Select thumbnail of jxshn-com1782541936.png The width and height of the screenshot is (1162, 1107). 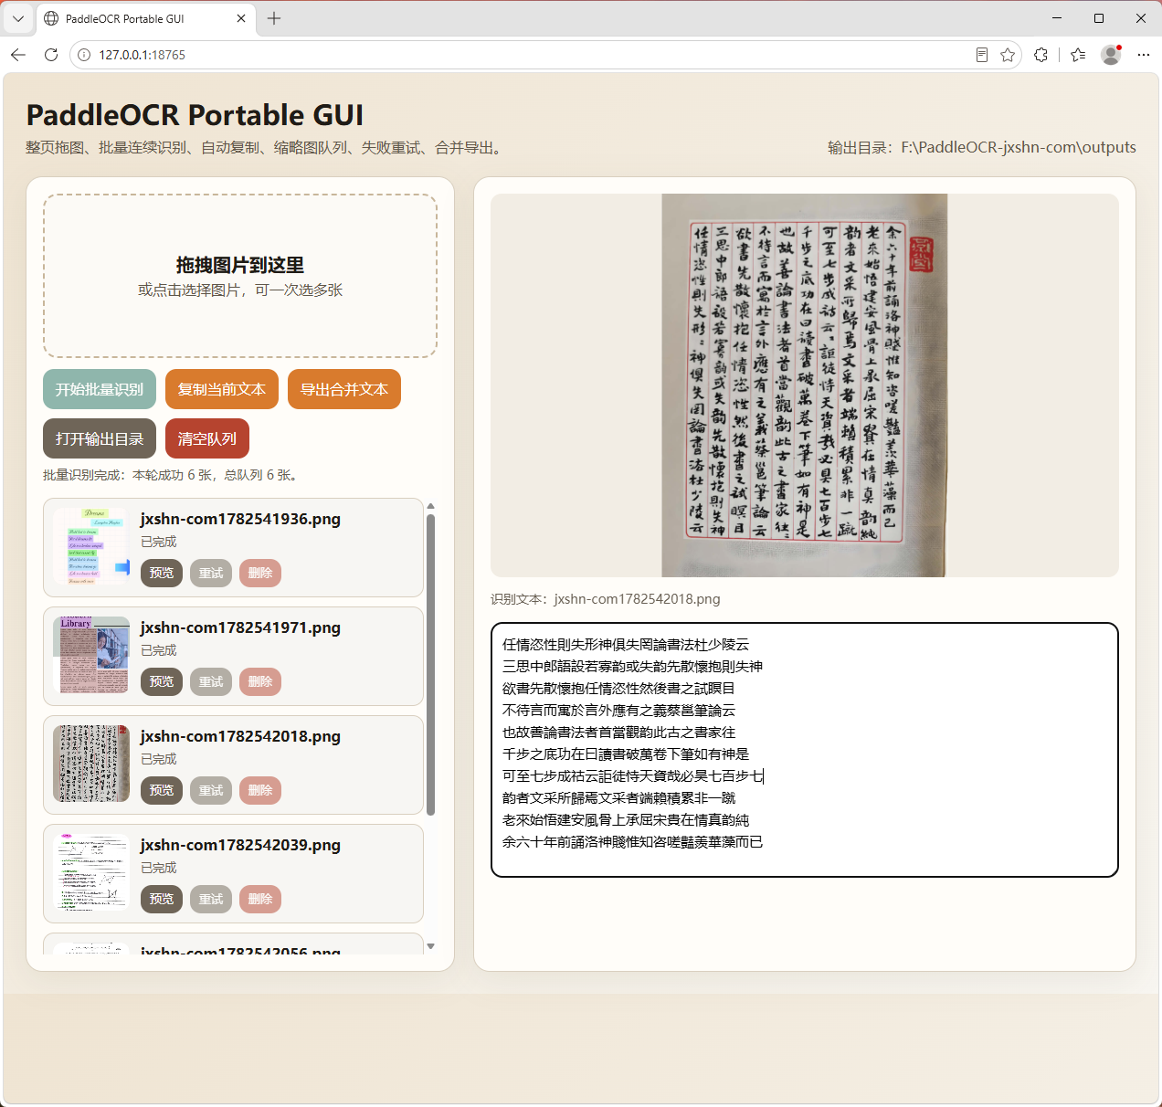pos(91,546)
